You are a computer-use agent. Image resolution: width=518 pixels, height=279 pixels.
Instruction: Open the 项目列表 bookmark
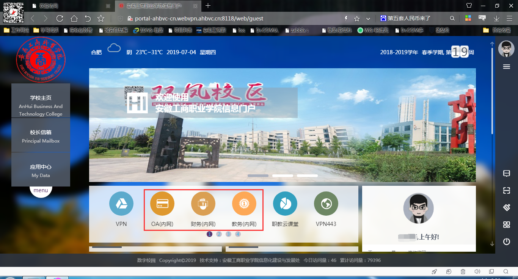pos(180,30)
